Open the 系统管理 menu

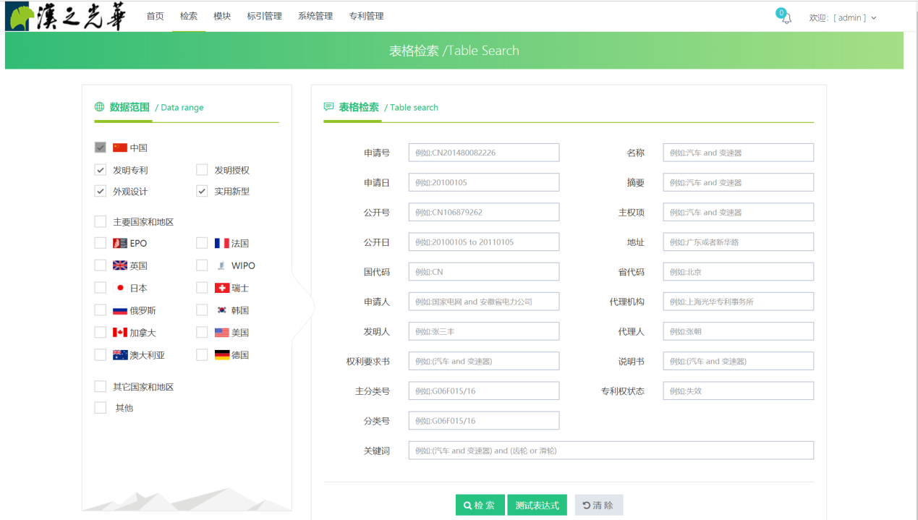pyautogui.click(x=315, y=16)
